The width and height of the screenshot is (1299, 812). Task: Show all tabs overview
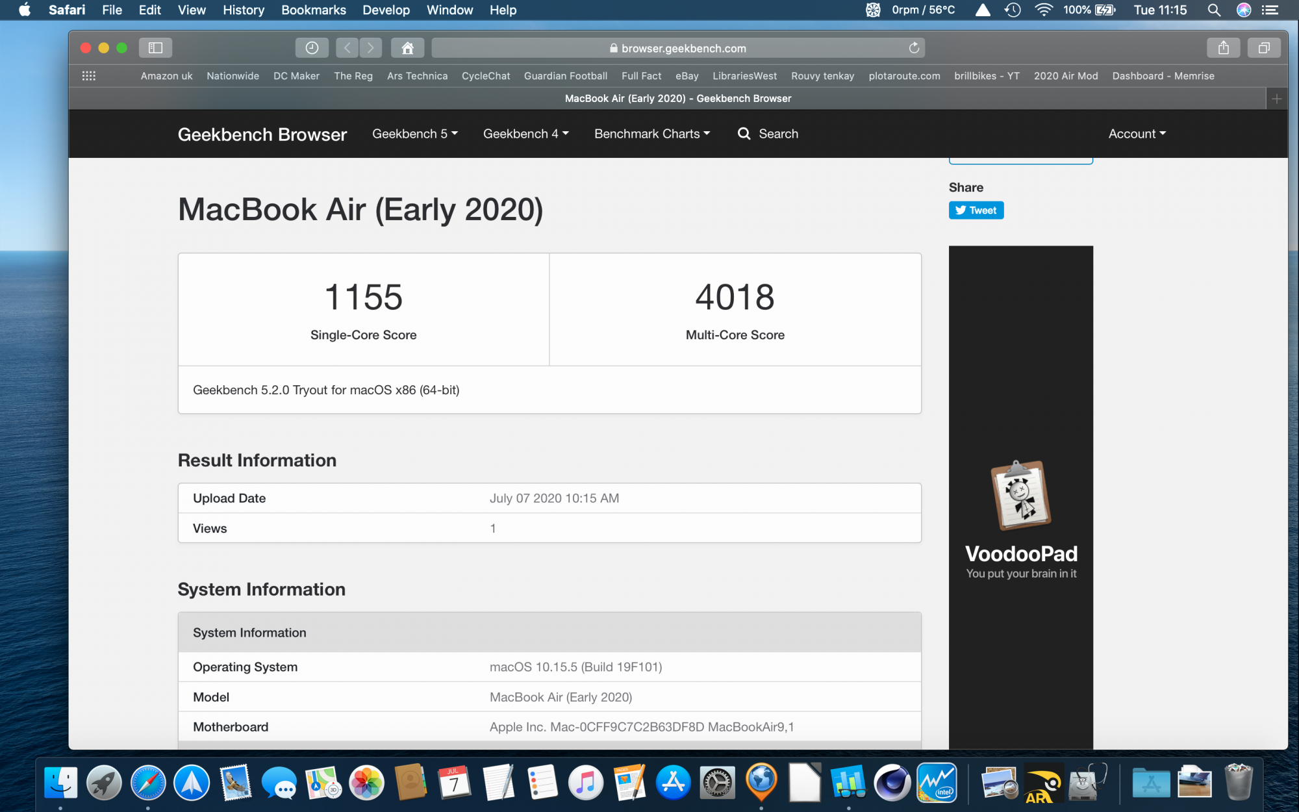pos(1264,48)
